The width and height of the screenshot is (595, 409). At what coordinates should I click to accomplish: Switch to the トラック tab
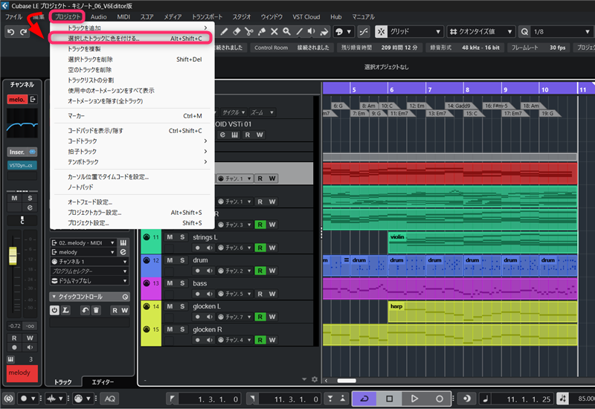[x=62, y=382]
